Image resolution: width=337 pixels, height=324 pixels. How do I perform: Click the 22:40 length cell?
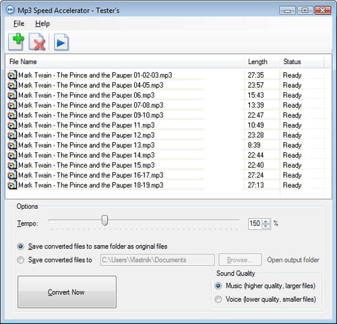coord(255,165)
